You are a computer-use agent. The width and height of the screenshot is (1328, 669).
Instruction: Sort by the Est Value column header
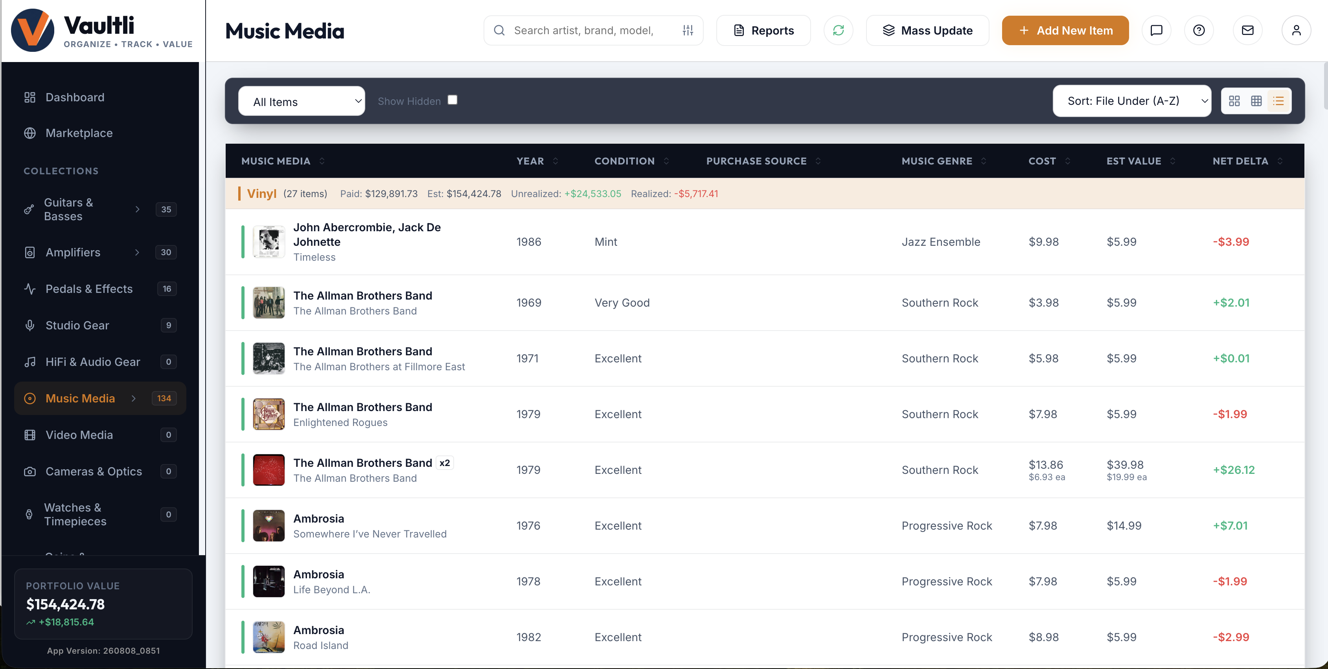tap(1140, 161)
